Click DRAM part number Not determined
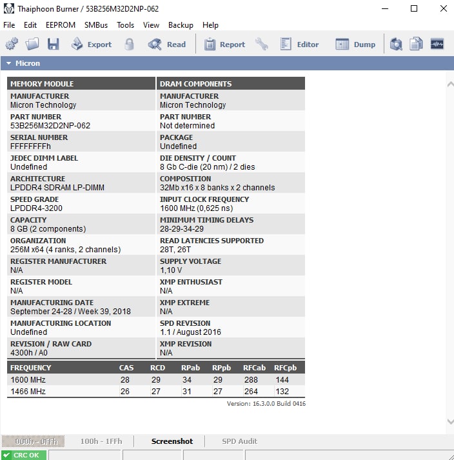This screenshot has height=460, width=454. tap(187, 126)
